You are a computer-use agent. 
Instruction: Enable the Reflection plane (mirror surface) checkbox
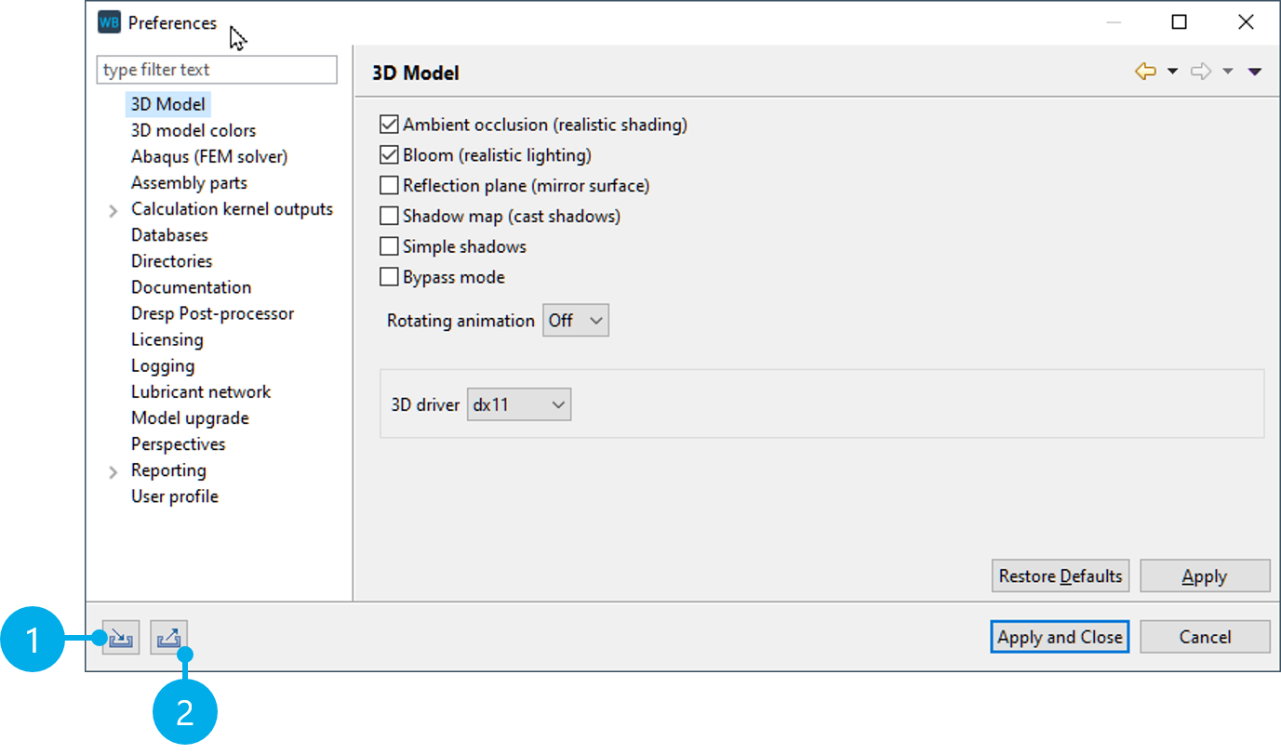pyautogui.click(x=389, y=185)
